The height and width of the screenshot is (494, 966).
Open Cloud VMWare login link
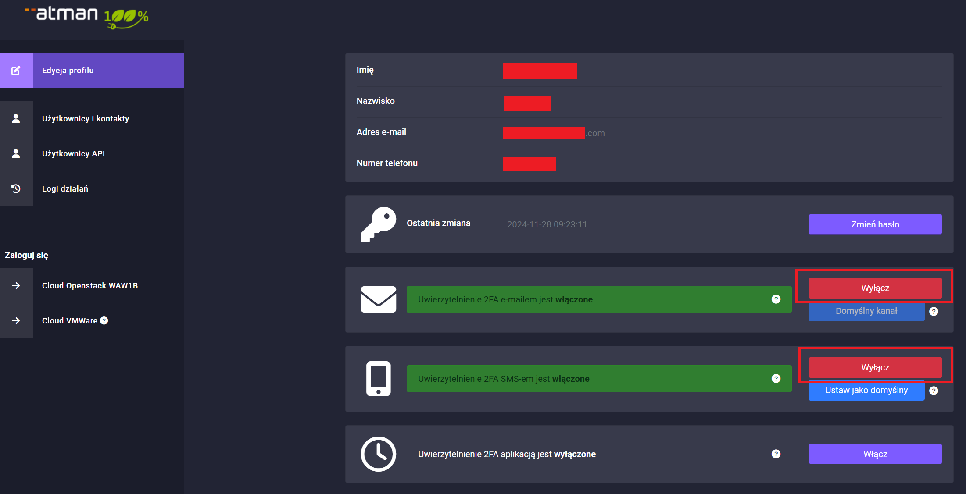coord(69,321)
